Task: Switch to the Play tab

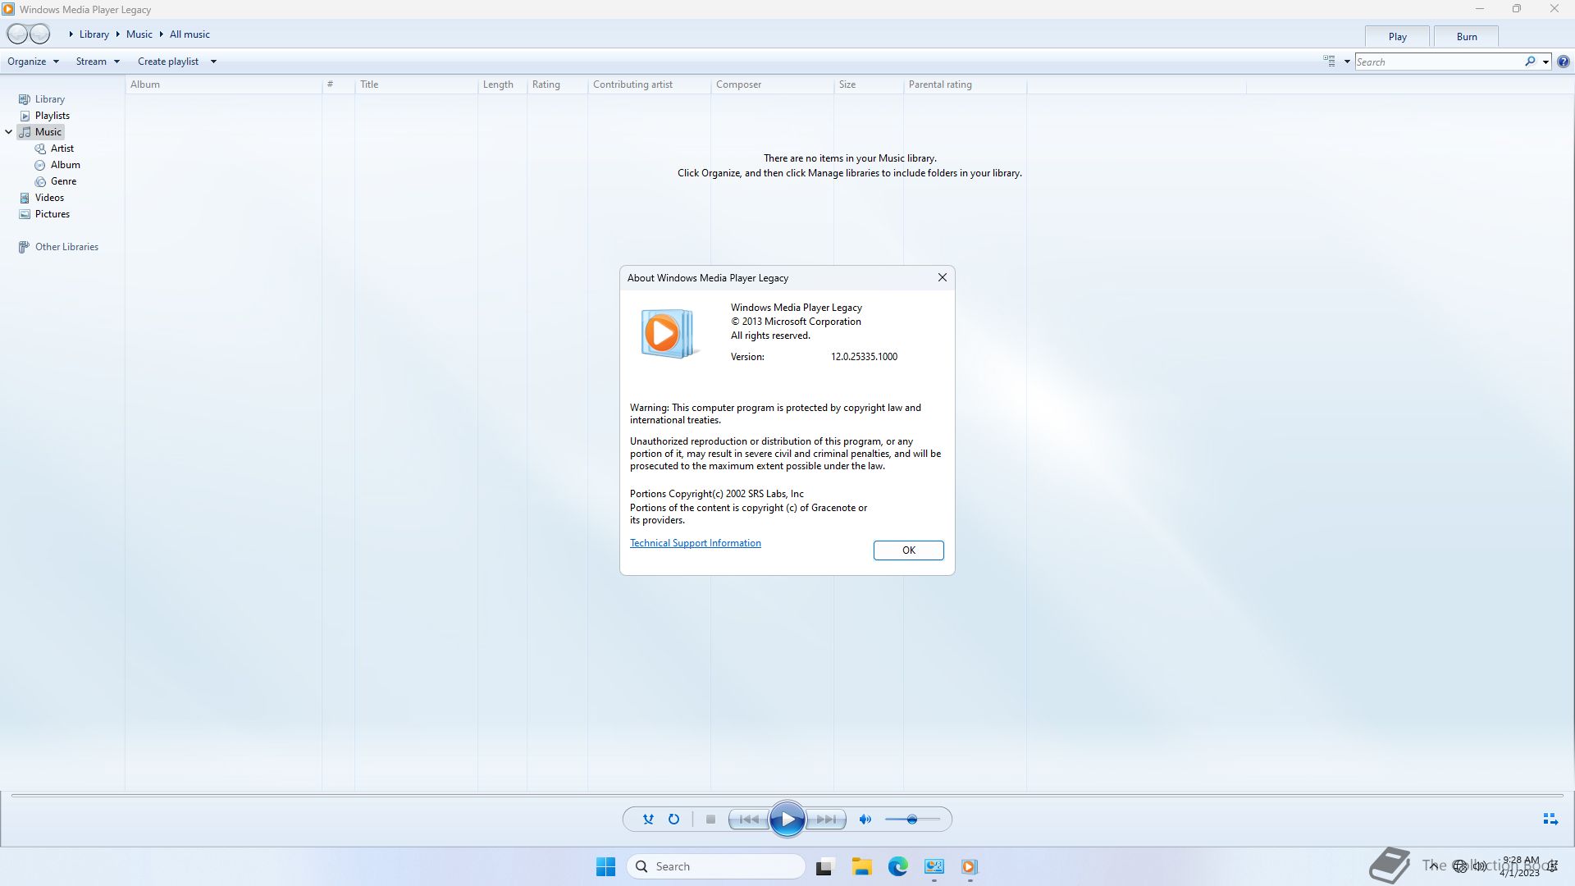Action: pos(1397,36)
